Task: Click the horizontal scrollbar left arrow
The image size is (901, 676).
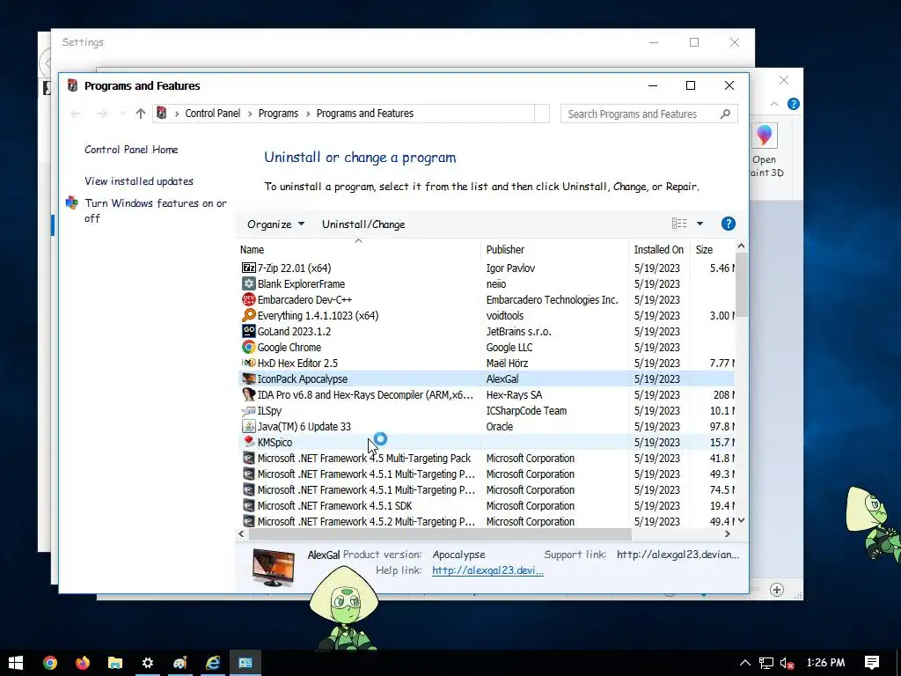Action: click(x=241, y=534)
